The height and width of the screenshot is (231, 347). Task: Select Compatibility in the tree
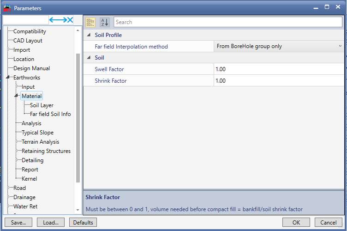tap(30, 31)
